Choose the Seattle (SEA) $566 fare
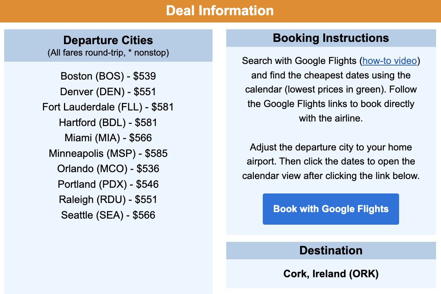Image resolution: width=441 pixels, height=294 pixels. (x=108, y=215)
